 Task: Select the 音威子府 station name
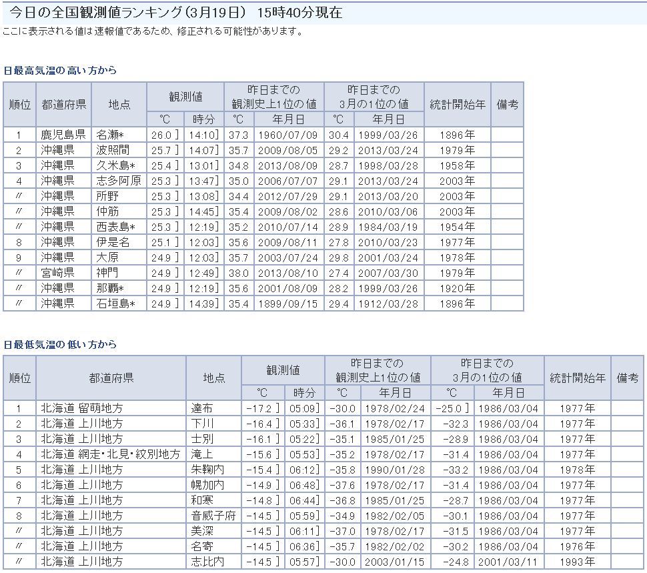213,516
